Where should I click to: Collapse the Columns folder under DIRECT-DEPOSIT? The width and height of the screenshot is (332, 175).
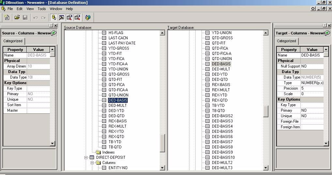[92, 163]
